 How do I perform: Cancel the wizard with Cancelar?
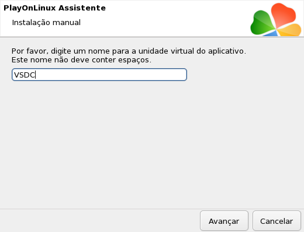point(277,221)
